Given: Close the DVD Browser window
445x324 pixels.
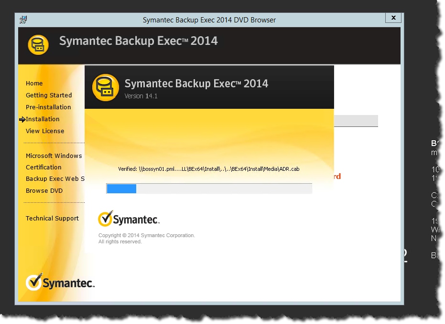Looking at the screenshot, I should [x=393, y=18].
